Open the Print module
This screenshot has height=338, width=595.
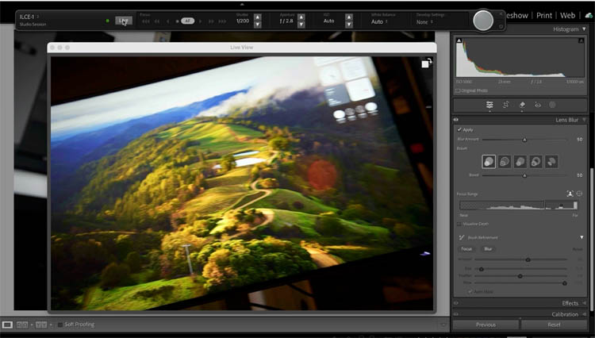[544, 16]
